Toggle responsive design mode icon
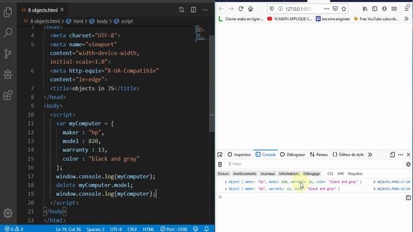Image resolution: width=413 pixels, height=232 pixels. click(x=392, y=155)
